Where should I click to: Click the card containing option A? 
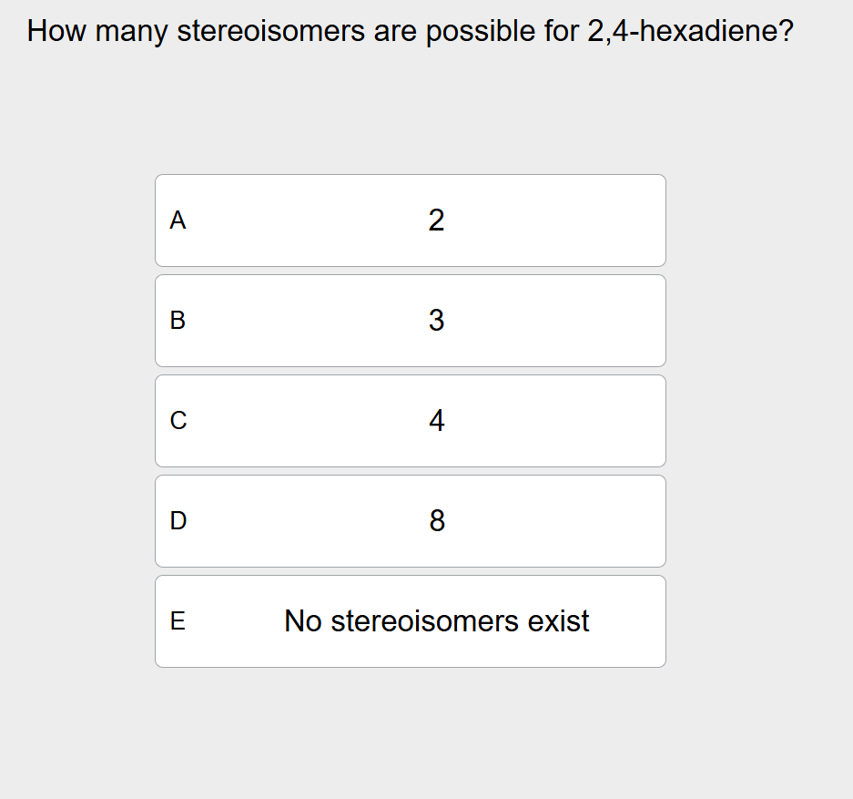(x=410, y=220)
